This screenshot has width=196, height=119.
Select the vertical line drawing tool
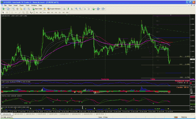(x=12, y=13)
